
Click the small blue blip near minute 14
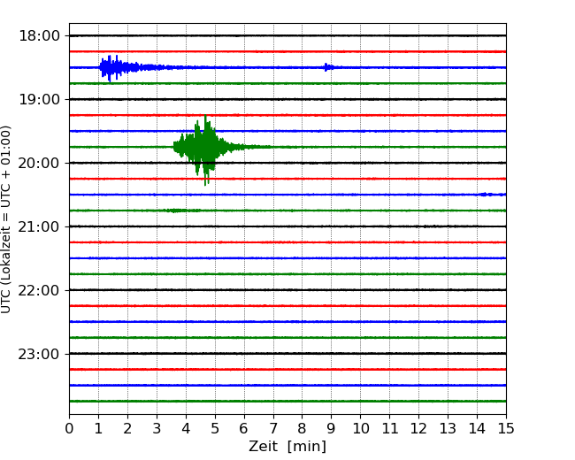coord(485,195)
